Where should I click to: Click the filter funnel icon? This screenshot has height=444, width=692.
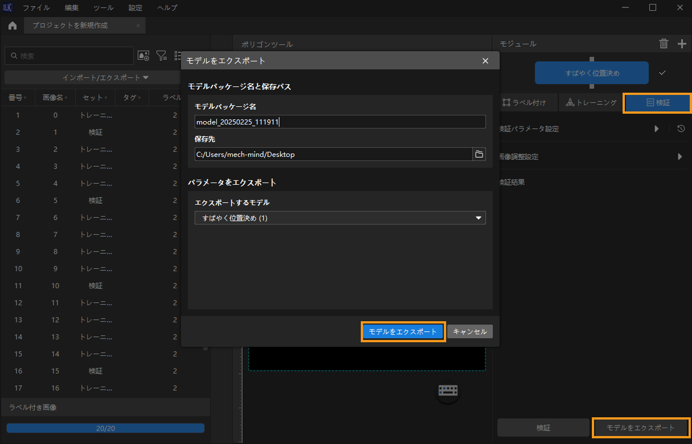click(x=162, y=56)
